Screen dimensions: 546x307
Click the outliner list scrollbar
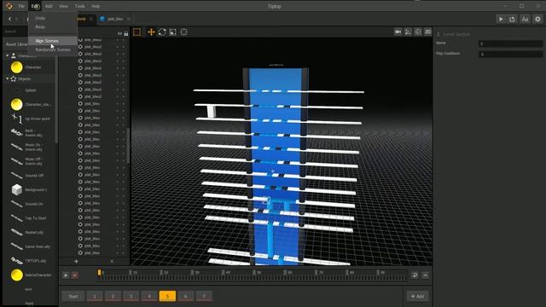click(128, 146)
